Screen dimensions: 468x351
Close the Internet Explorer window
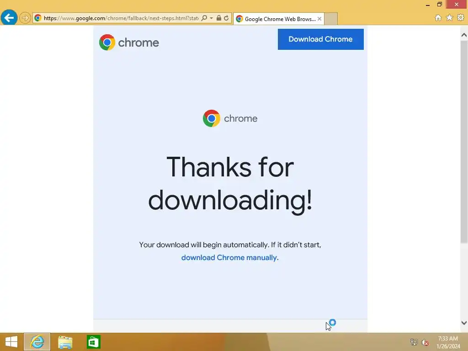tap(457, 4)
